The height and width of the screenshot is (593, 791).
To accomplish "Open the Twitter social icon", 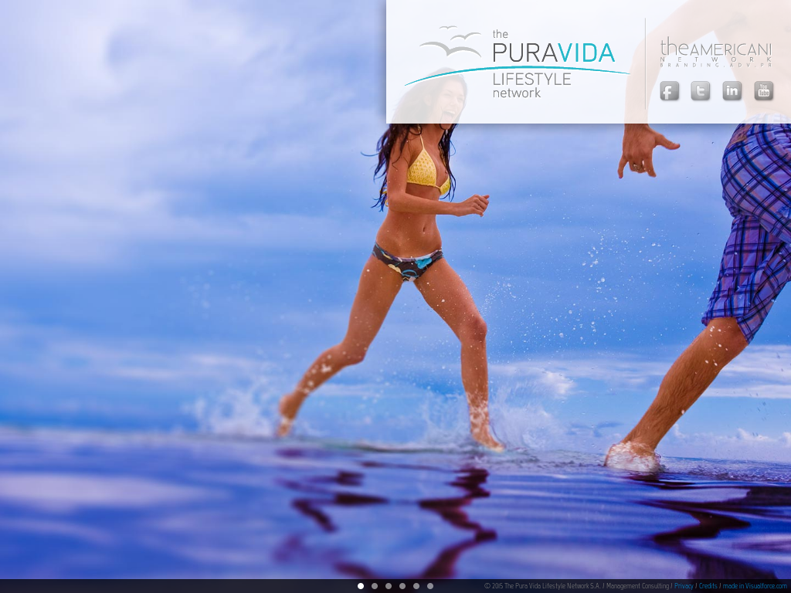I will pyautogui.click(x=701, y=91).
